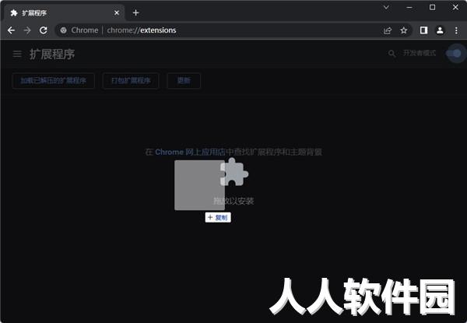Click the 打包扩展程序 button
The image size is (467, 323).
click(x=131, y=81)
